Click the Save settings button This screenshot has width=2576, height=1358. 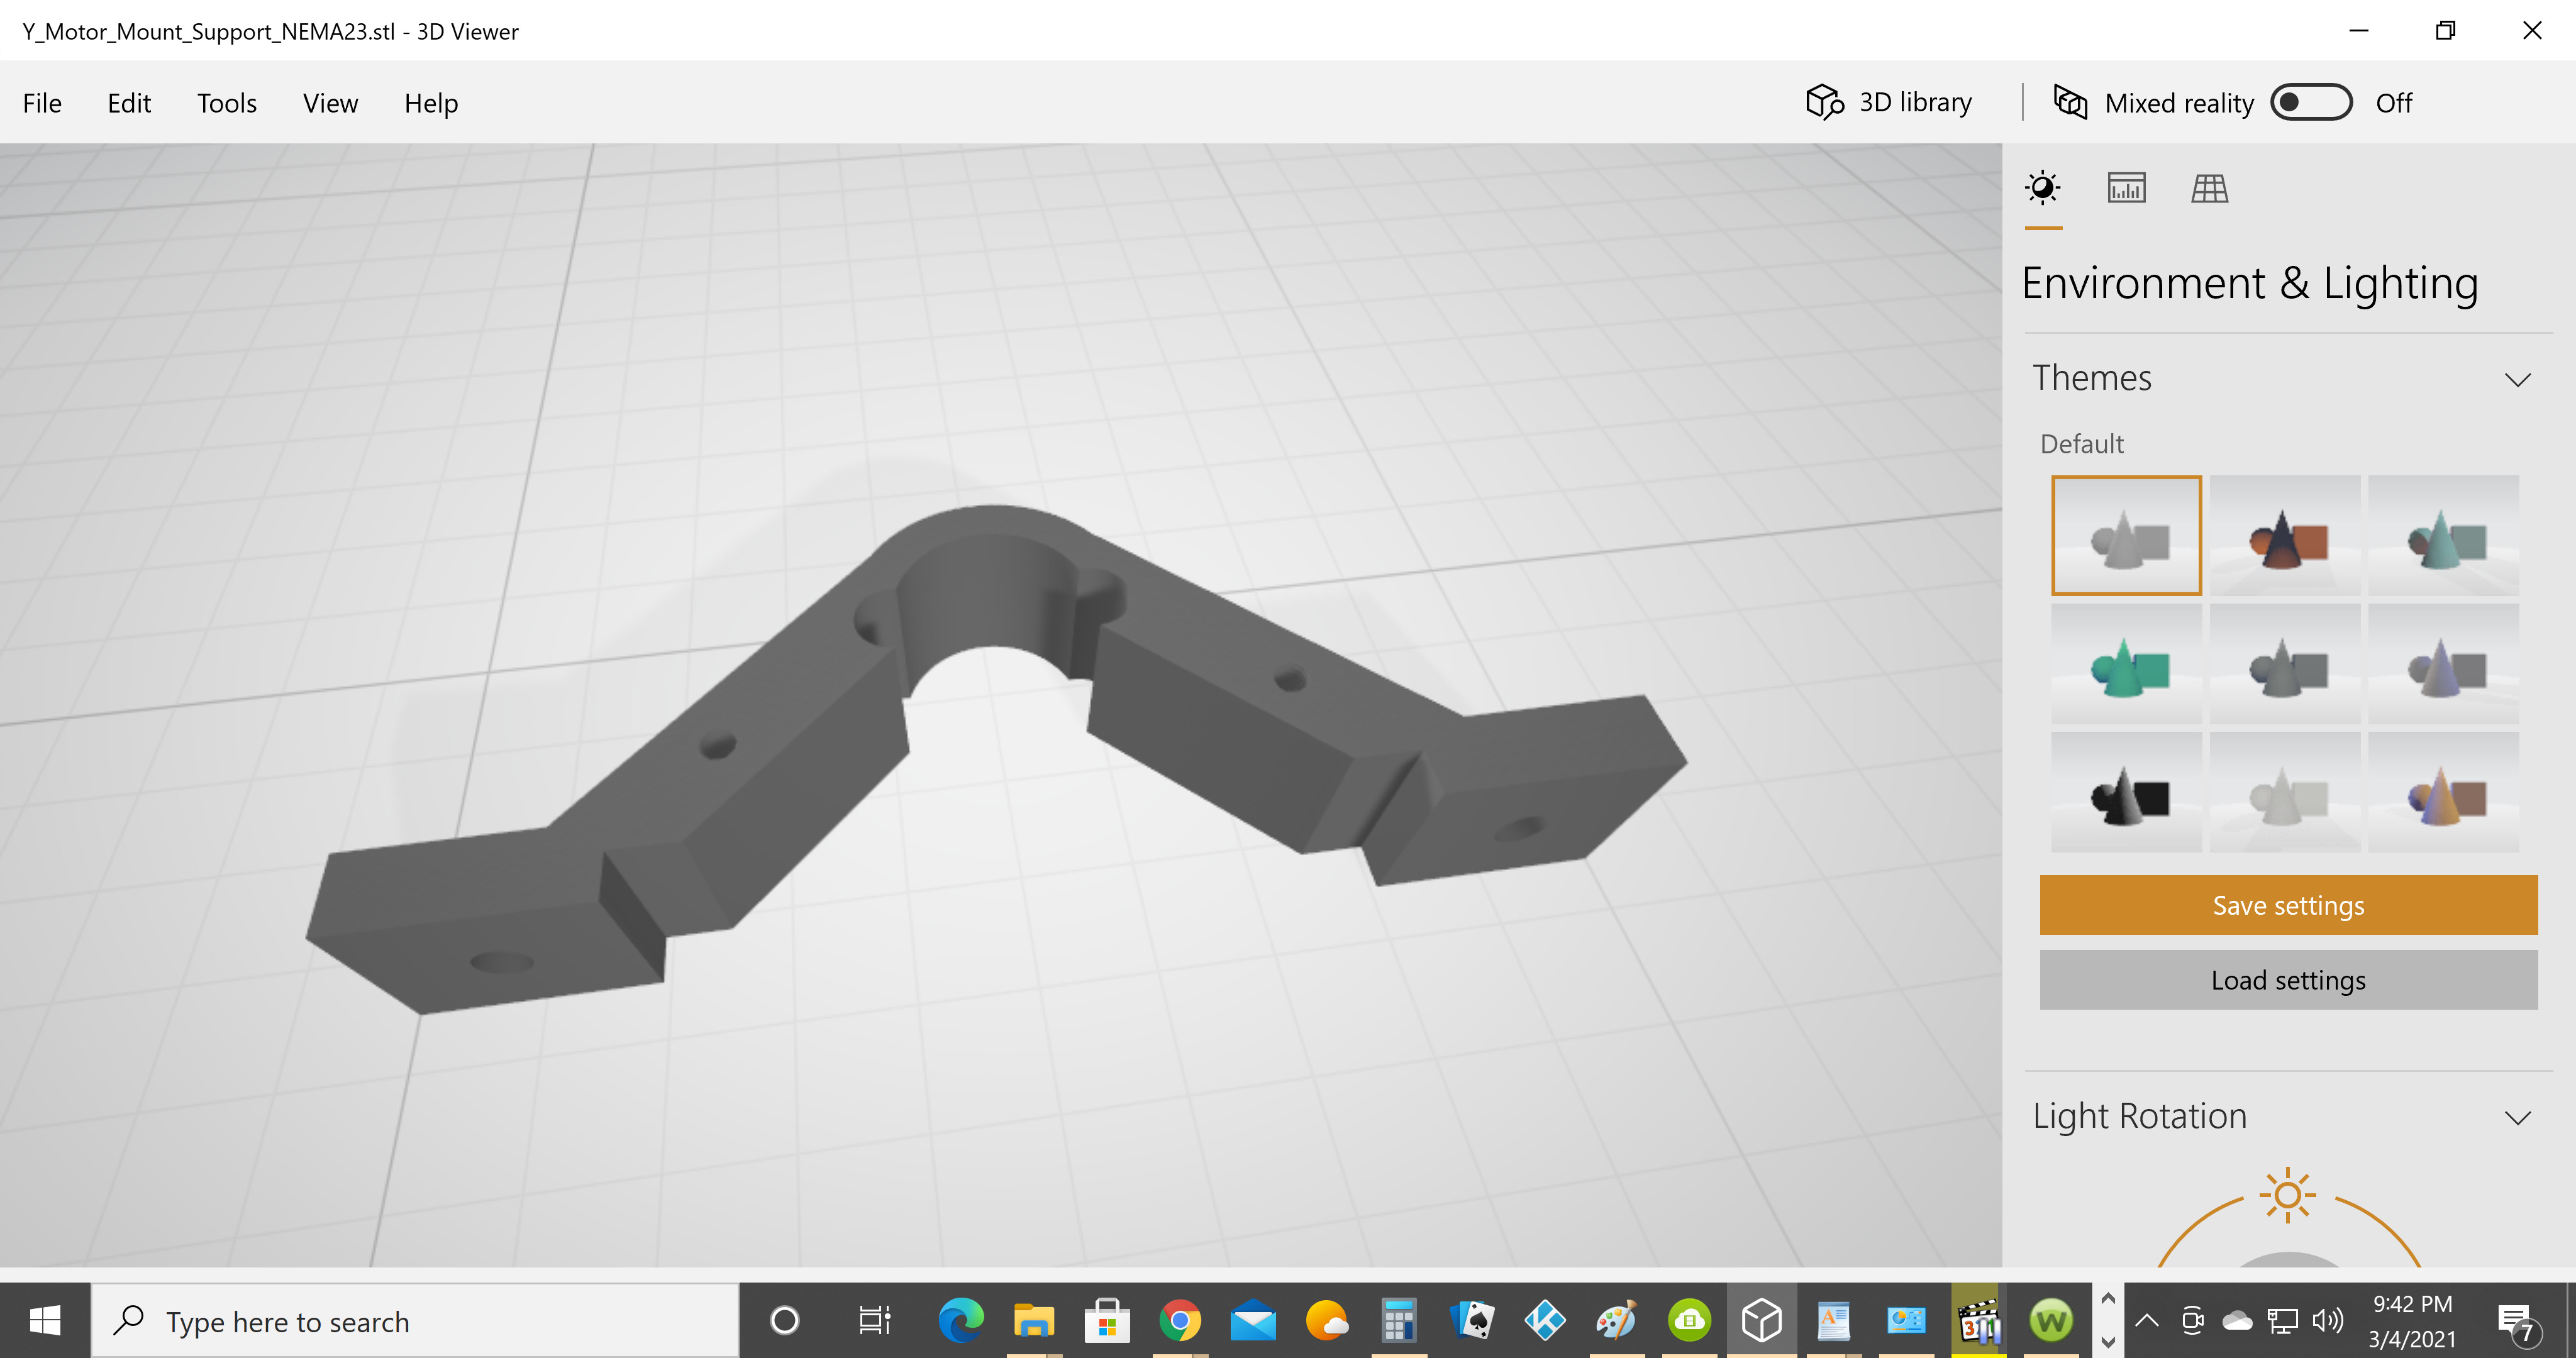tap(2288, 905)
